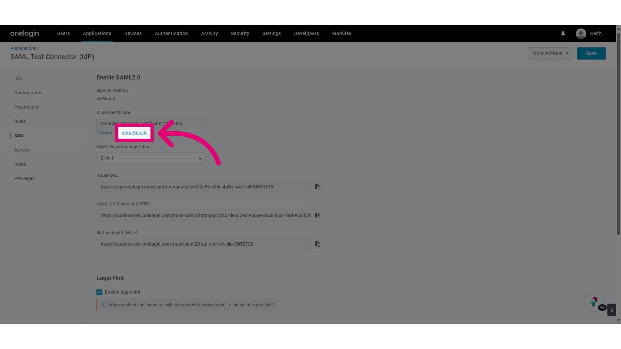The width and height of the screenshot is (621, 349).
Task: Click the info icon in login hint note
Action: point(103,305)
